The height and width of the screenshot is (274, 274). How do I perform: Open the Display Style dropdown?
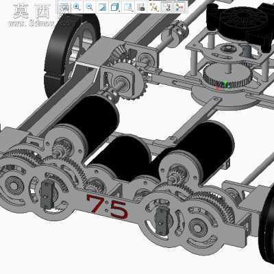pos(114,8)
